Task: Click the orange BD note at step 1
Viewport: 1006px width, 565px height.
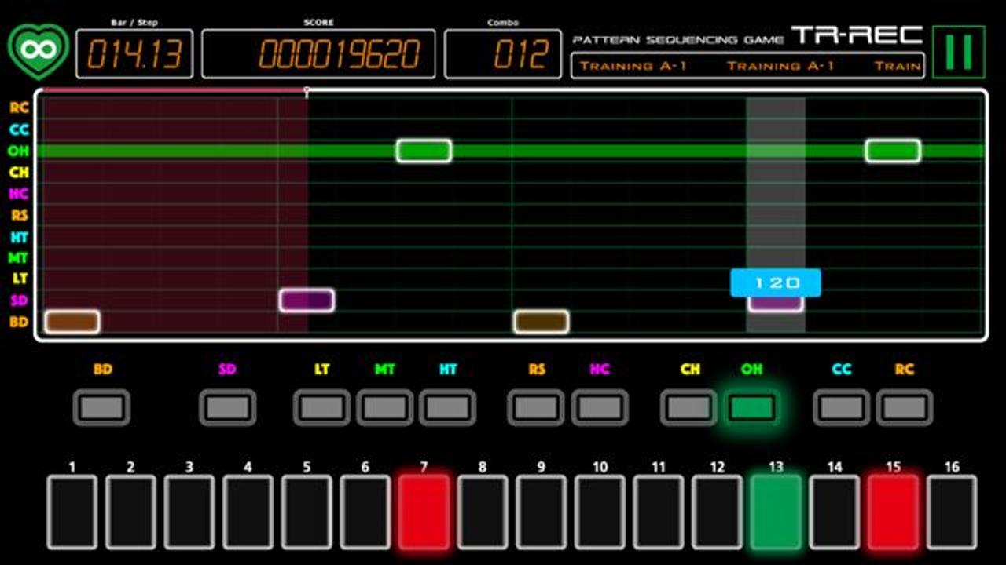Action: 72,322
